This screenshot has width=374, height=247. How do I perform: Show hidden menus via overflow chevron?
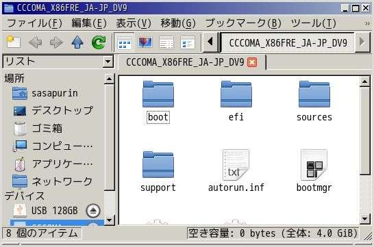point(367,23)
